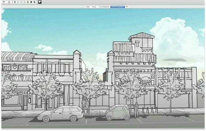
Task: Select the Trace Finished scene tab
Action: [104, 7]
